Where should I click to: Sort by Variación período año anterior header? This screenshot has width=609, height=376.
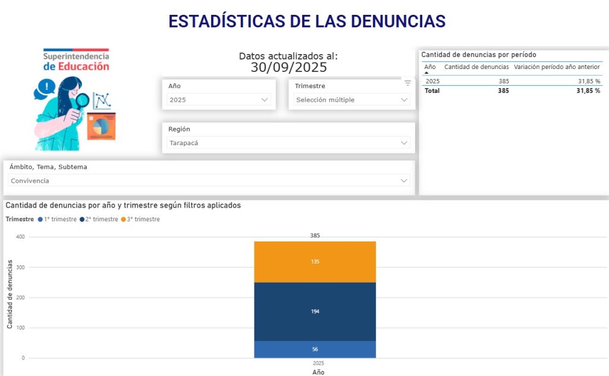557,67
